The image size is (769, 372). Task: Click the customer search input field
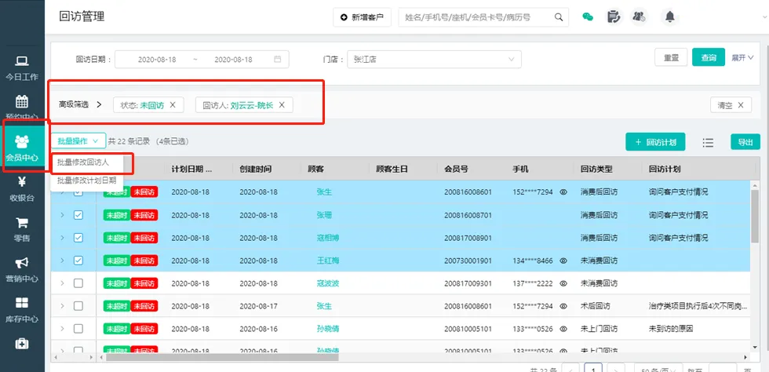(x=477, y=16)
